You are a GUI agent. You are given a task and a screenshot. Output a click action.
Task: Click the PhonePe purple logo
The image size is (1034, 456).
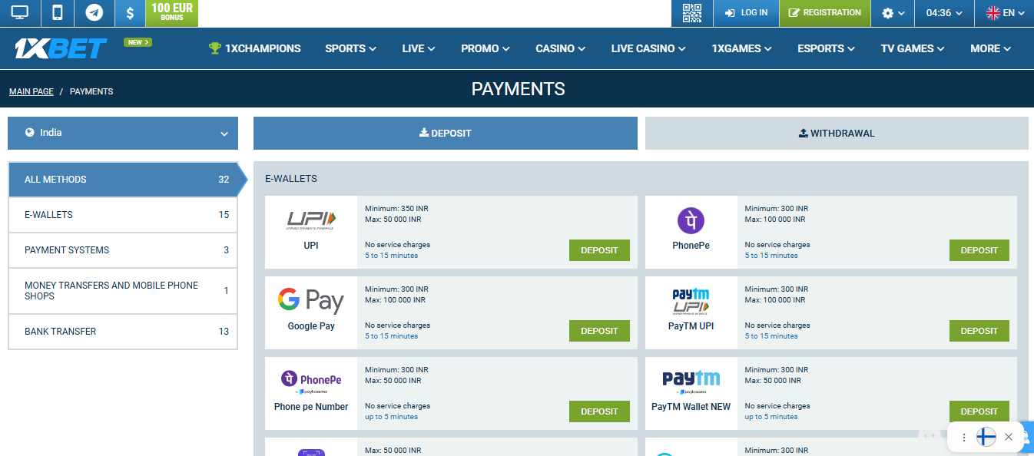(691, 220)
